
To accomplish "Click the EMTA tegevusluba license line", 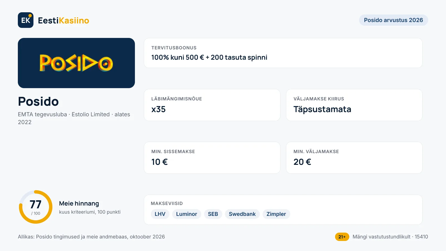I will (x=74, y=118).
